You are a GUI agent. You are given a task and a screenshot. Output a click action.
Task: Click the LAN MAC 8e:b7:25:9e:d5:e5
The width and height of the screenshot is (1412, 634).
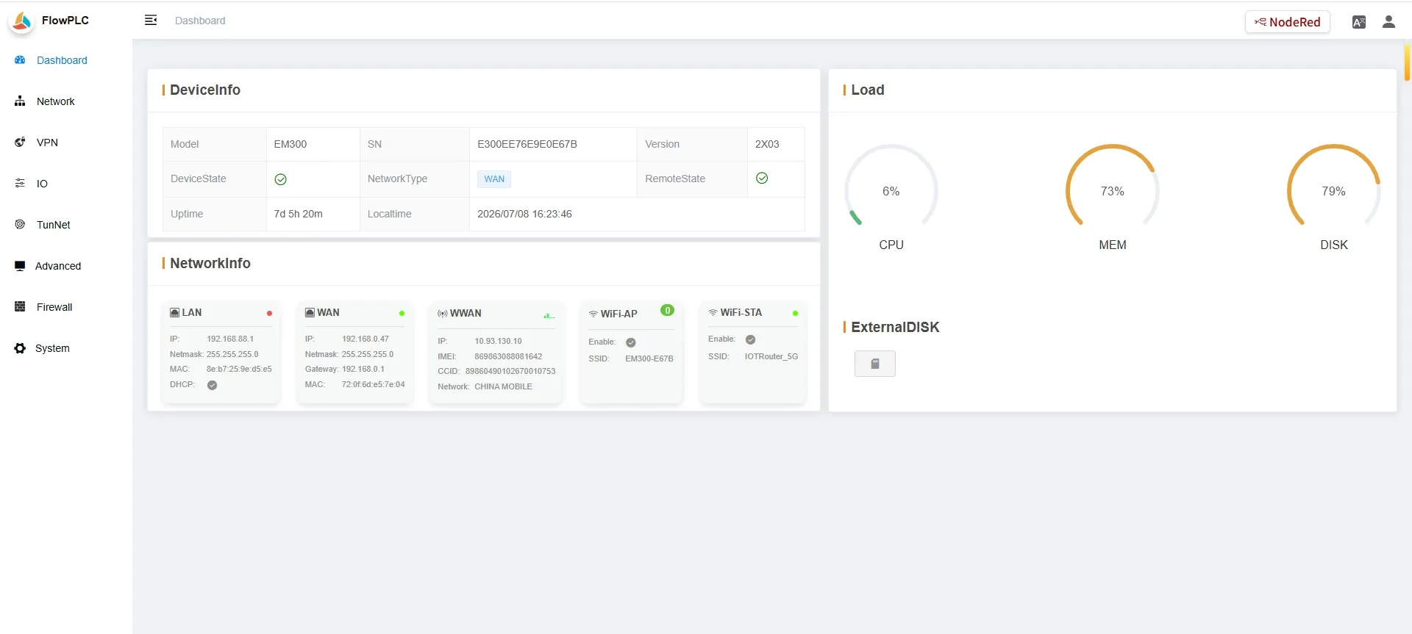[x=239, y=370]
